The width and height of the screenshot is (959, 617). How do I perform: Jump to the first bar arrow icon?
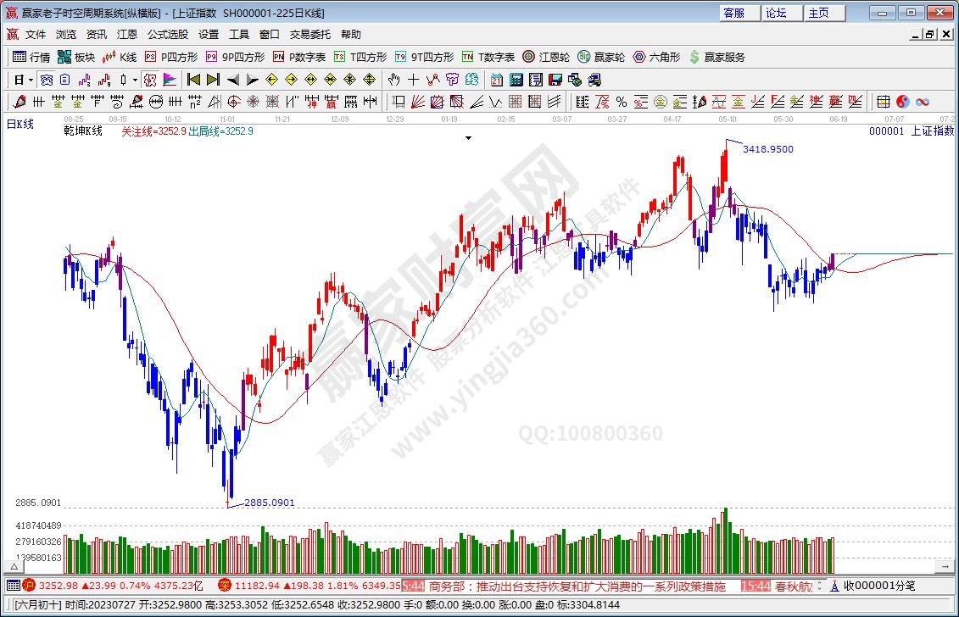coord(193,80)
